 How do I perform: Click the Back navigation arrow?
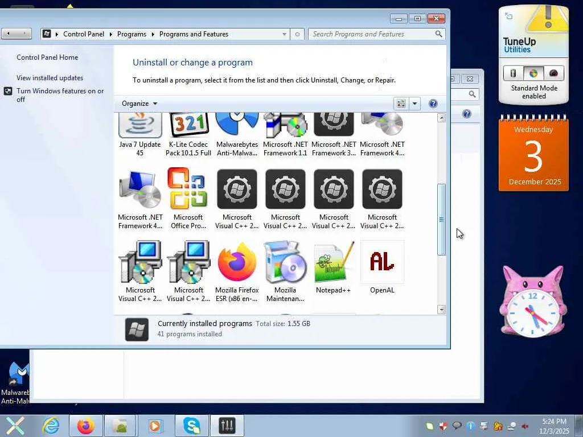(9, 34)
